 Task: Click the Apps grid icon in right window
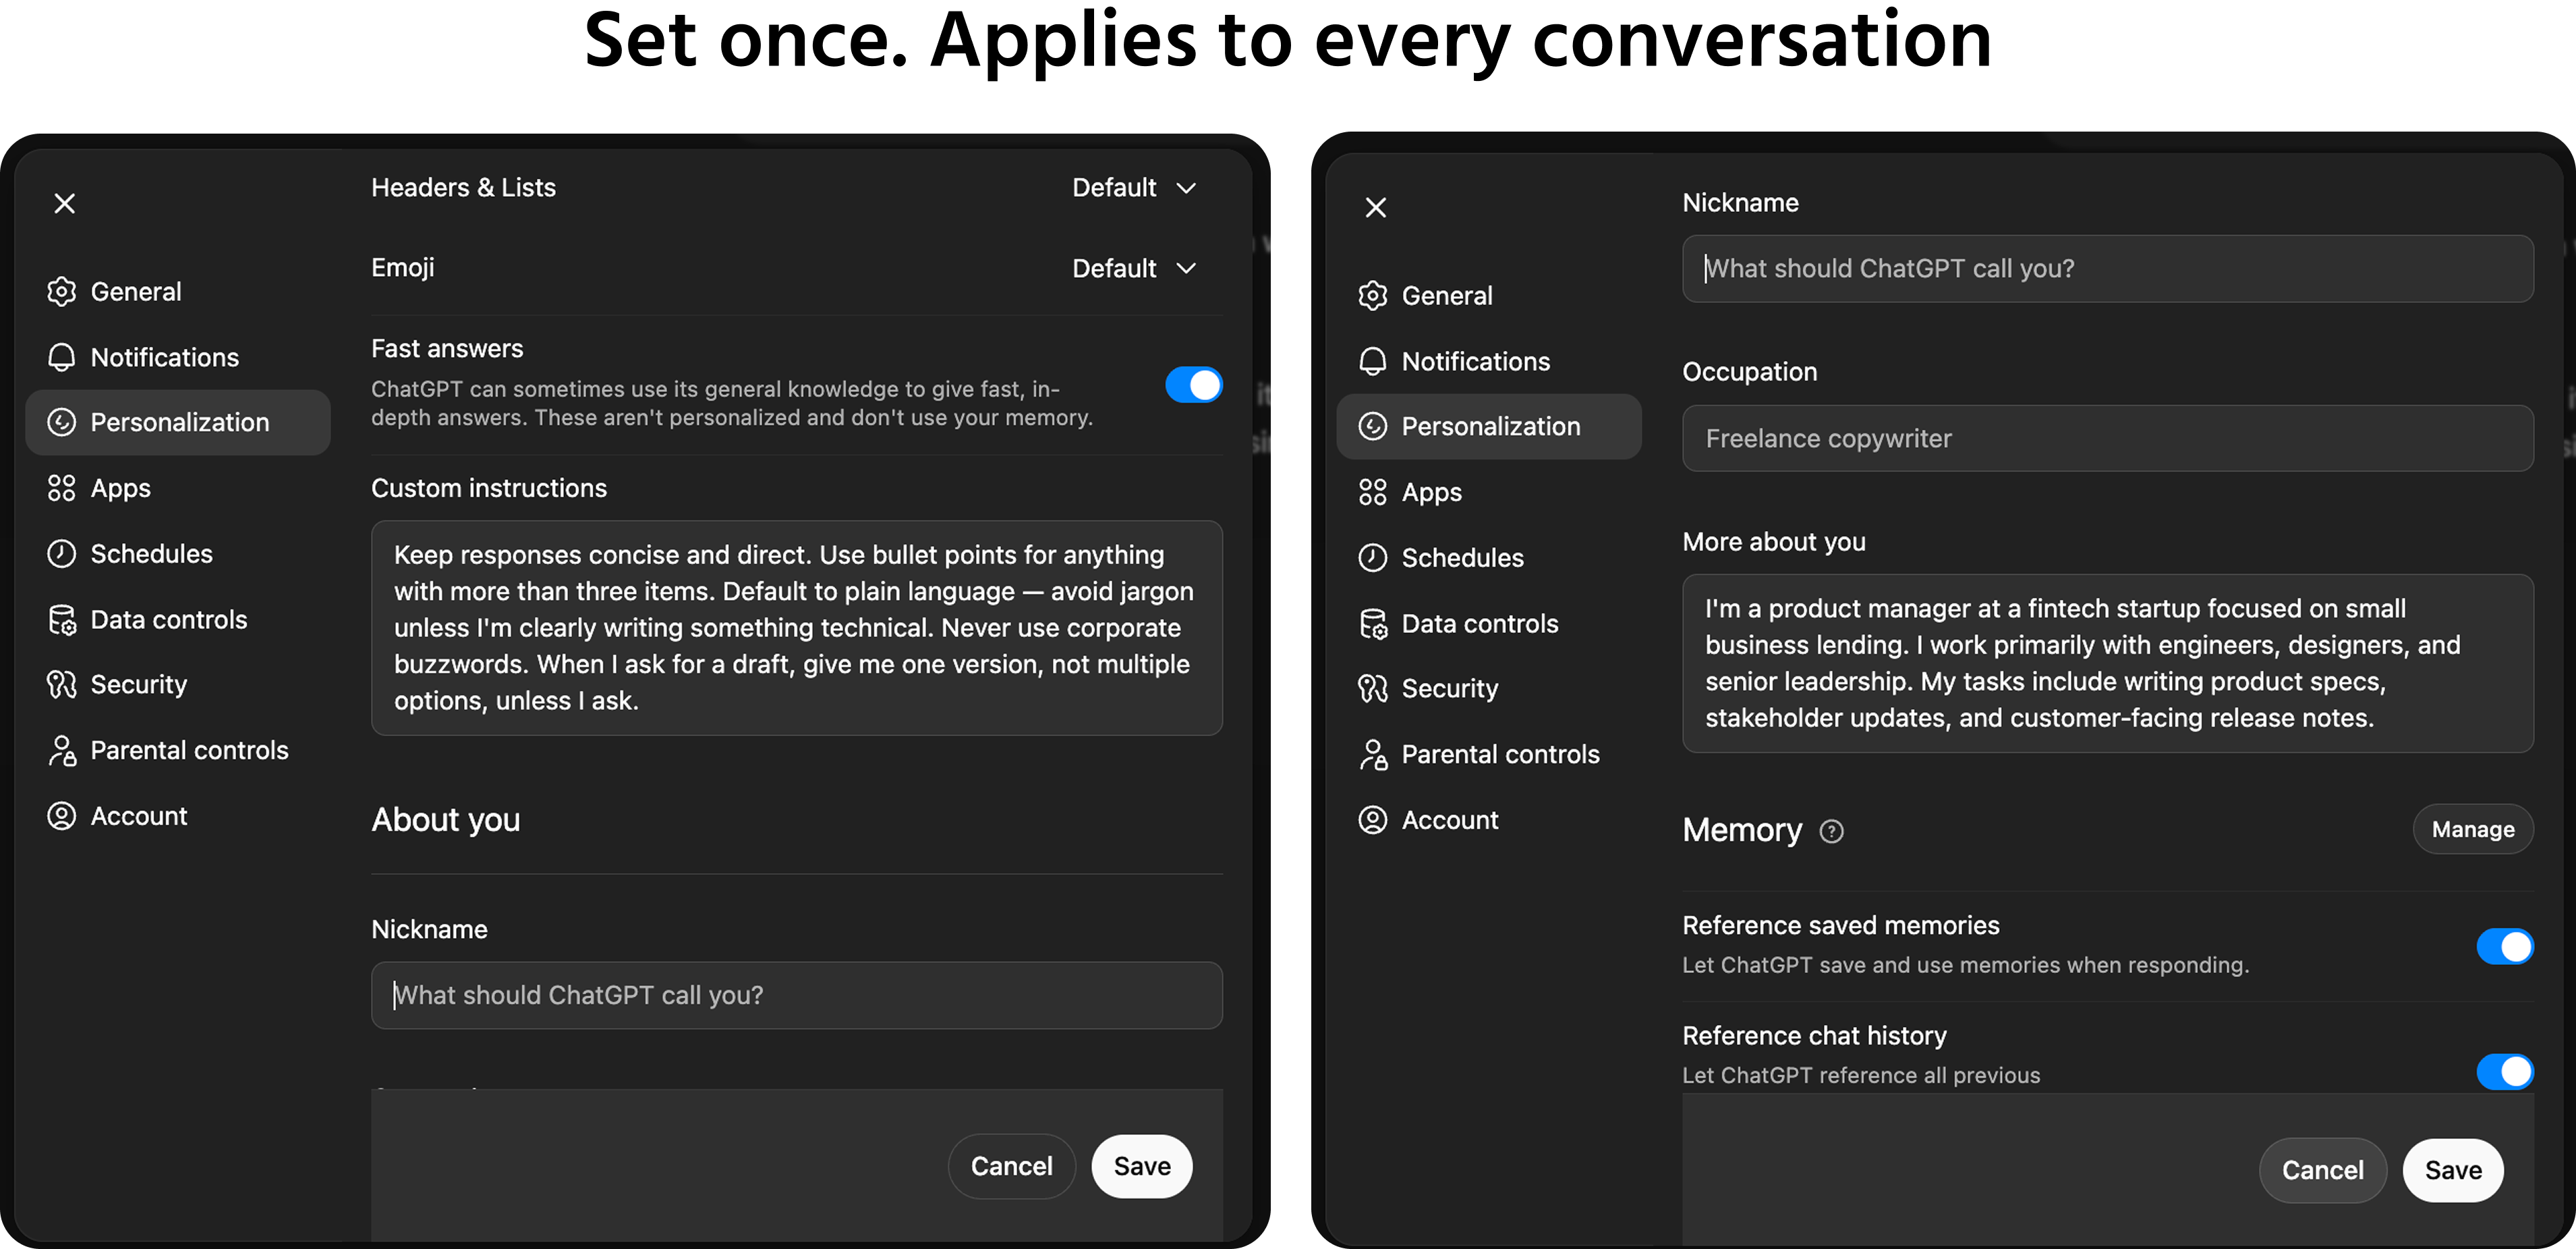pos(1373,493)
